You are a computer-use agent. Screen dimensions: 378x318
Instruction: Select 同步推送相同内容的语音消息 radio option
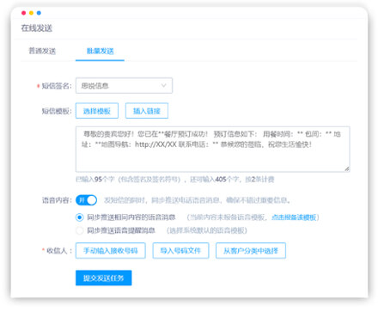coord(80,217)
